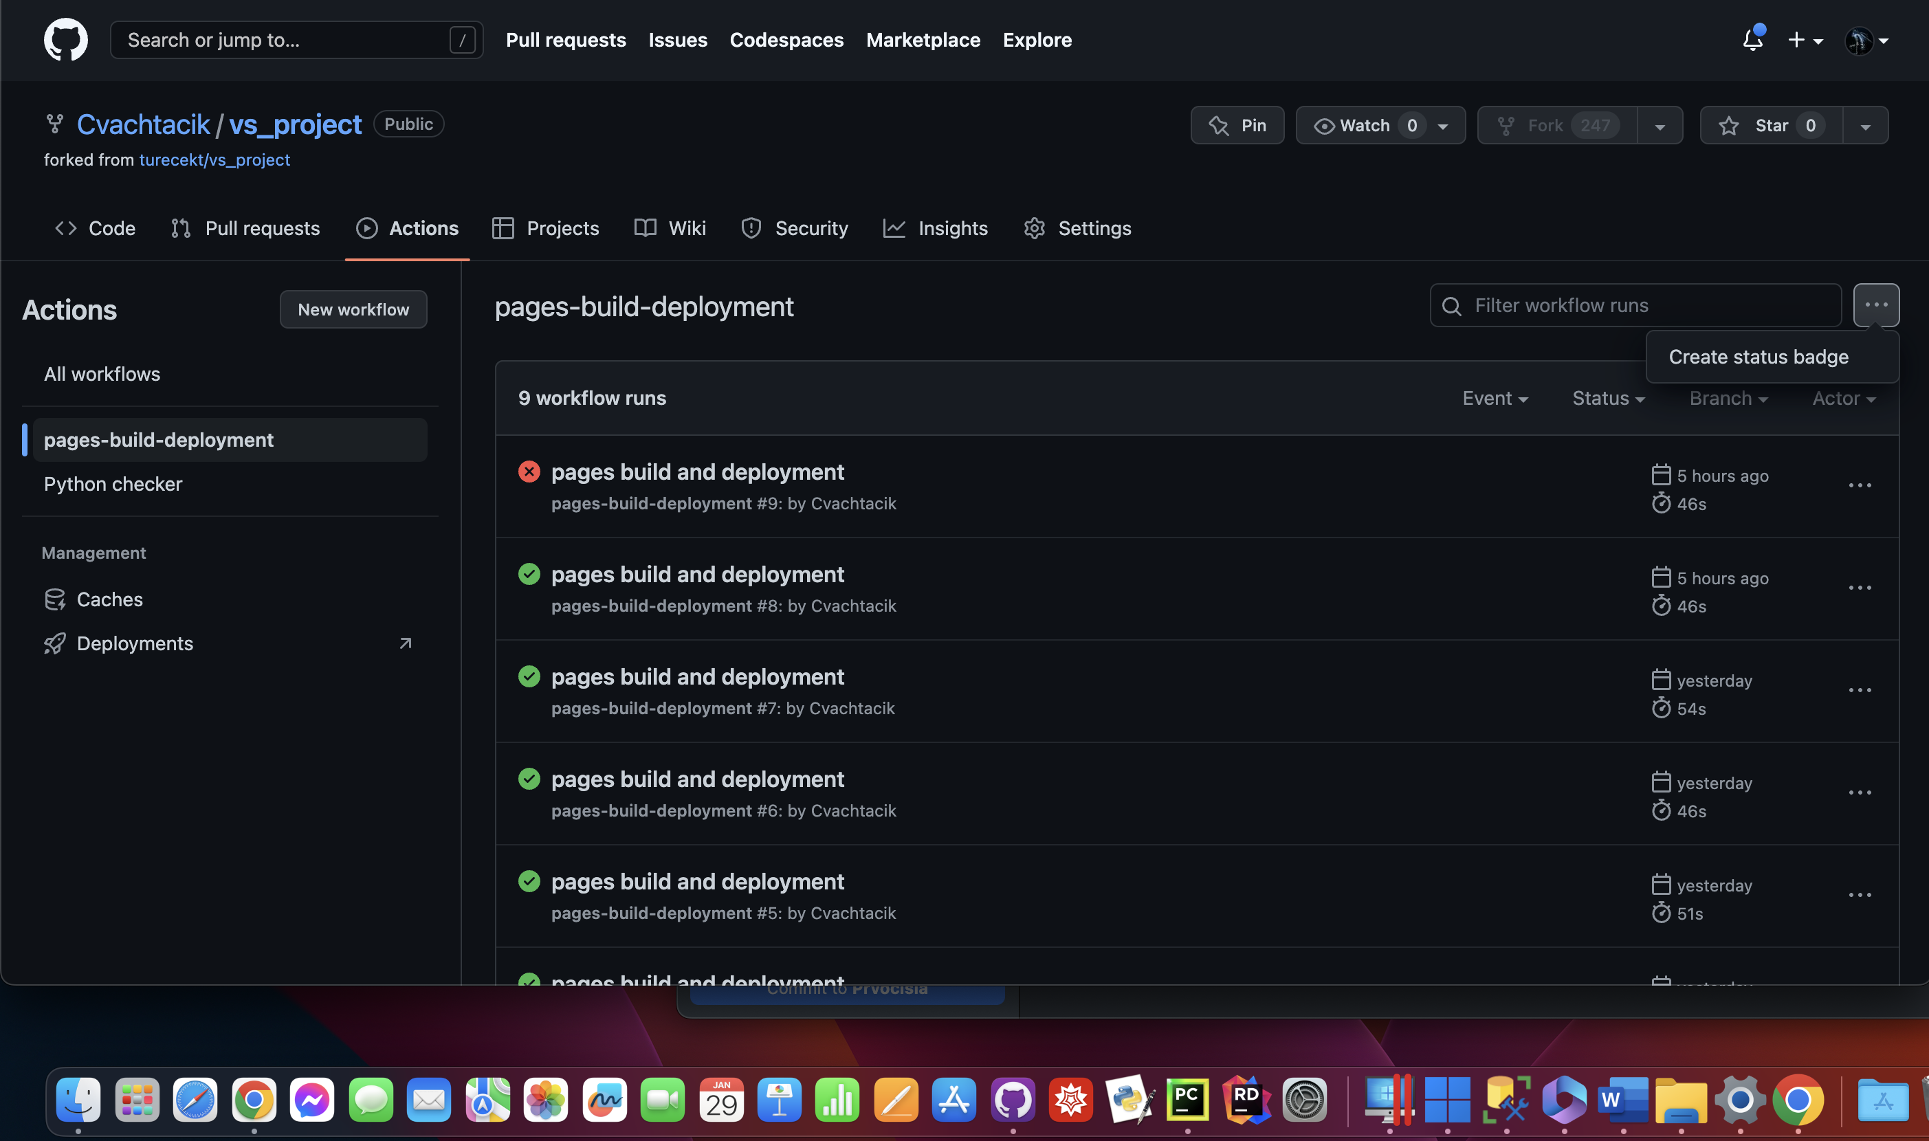Click the New workflow button
Image resolution: width=1929 pixels, height=1141 pixels.
353,309
